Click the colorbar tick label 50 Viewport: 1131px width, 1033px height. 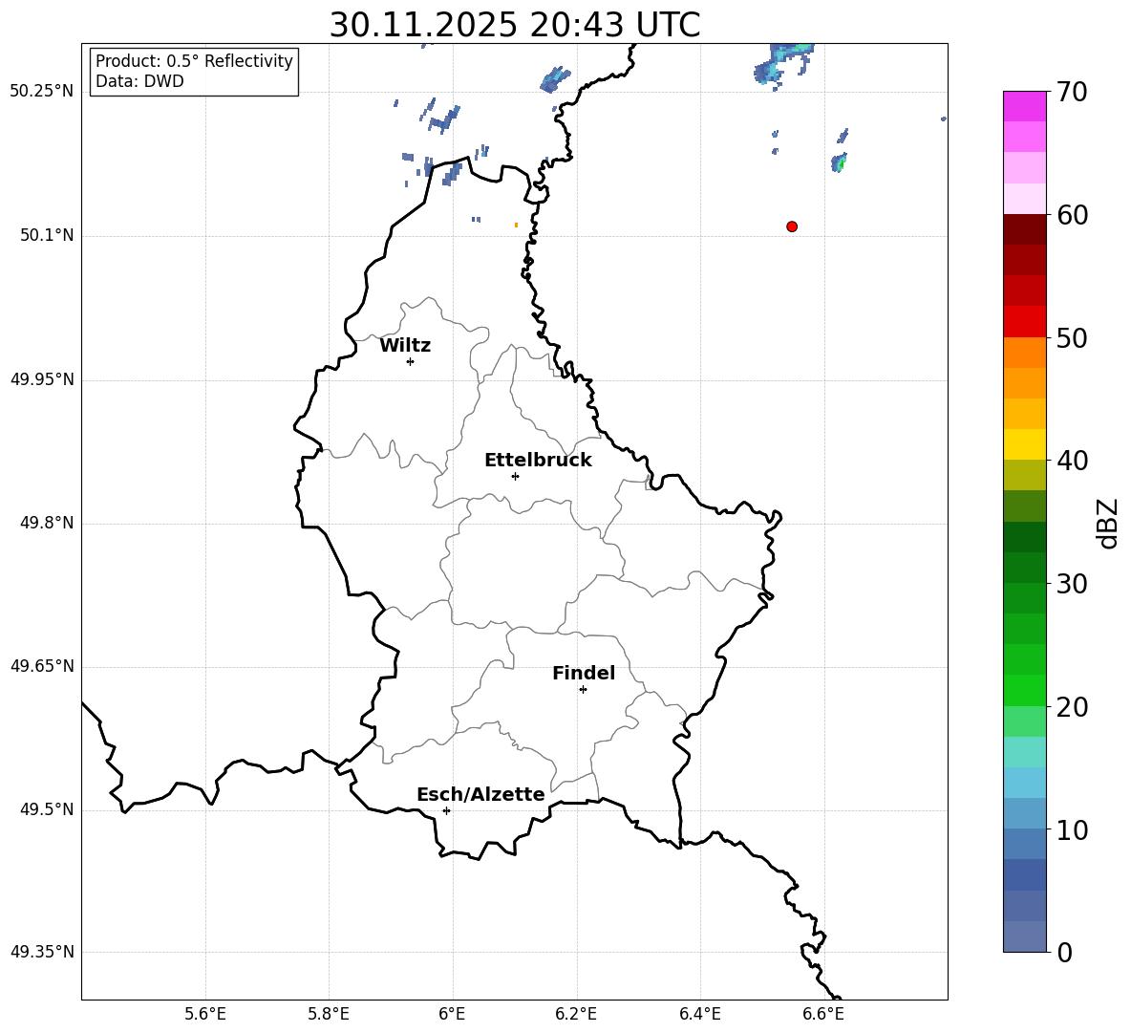pyautogui.click(x=1073, y=338)
